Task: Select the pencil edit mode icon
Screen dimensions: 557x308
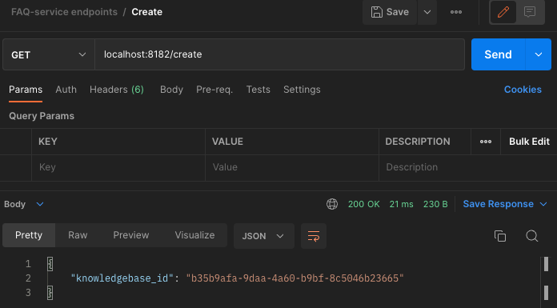Action: tap(503, 12)
